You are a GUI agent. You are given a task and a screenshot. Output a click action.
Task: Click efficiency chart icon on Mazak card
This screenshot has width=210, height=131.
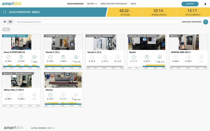point(159,57)
